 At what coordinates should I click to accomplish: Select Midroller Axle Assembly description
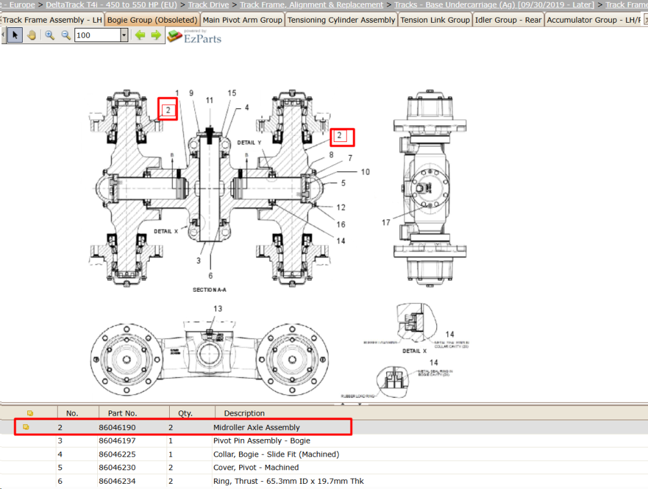point(256,427)
